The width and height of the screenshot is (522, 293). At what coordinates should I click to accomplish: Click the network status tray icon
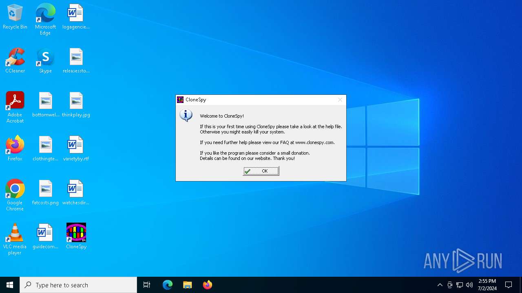[x=460, y=285]
